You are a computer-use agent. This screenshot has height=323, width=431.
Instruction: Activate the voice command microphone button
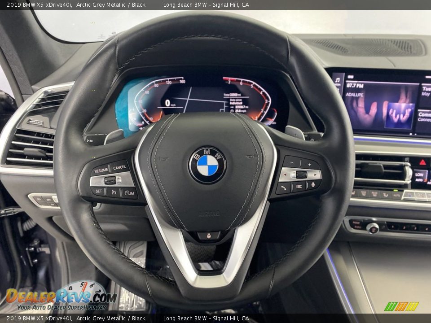pos(313,185)
